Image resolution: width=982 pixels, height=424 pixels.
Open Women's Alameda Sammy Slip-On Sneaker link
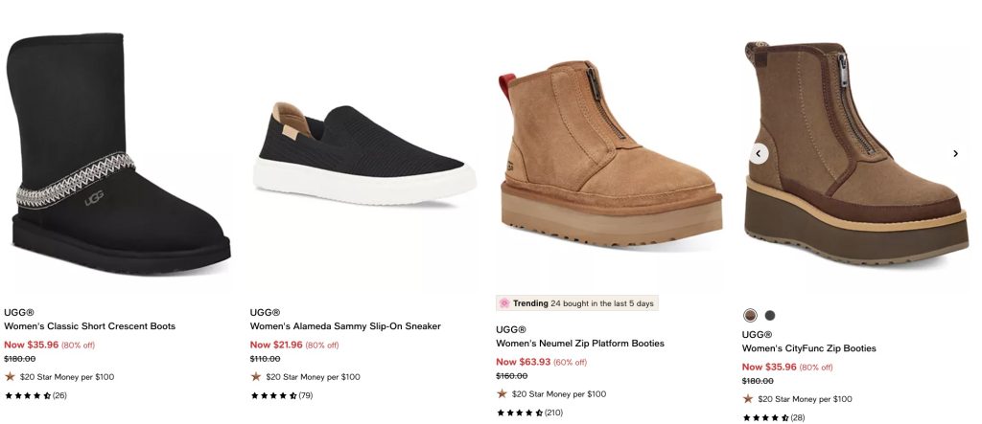(345, 326)
